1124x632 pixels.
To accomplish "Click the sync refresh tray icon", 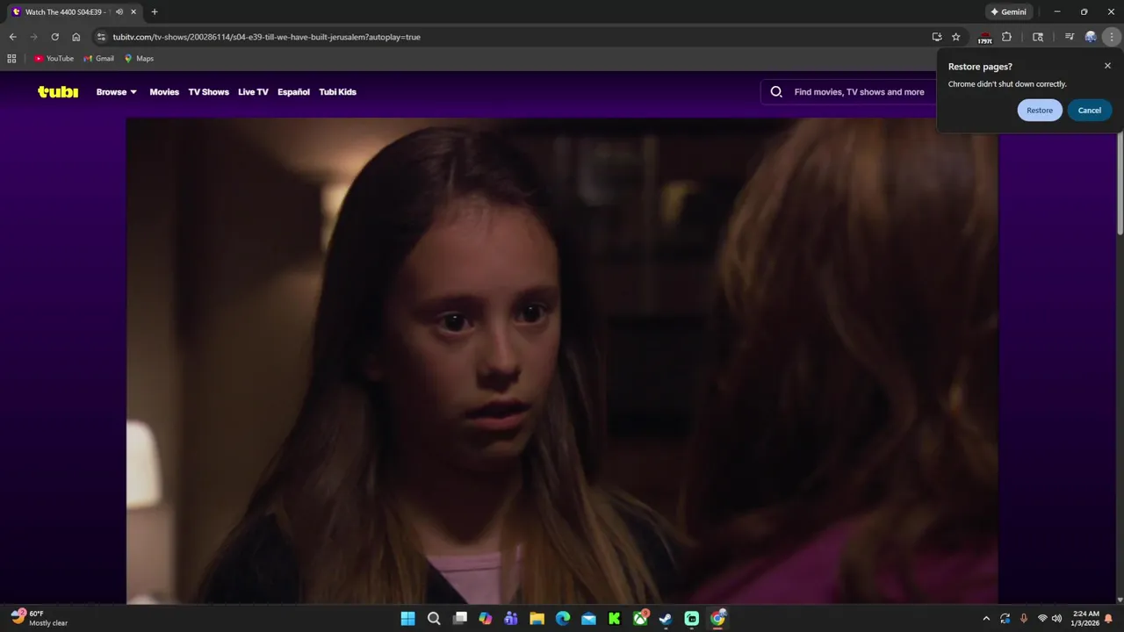I will pos(1005,619).
